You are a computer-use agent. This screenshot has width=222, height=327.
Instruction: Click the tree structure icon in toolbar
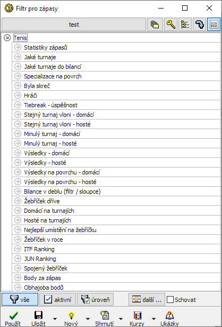coord(185,25)
